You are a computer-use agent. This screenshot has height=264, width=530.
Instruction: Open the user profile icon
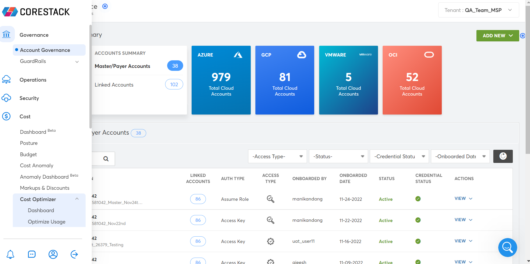[x=53, y=254]
